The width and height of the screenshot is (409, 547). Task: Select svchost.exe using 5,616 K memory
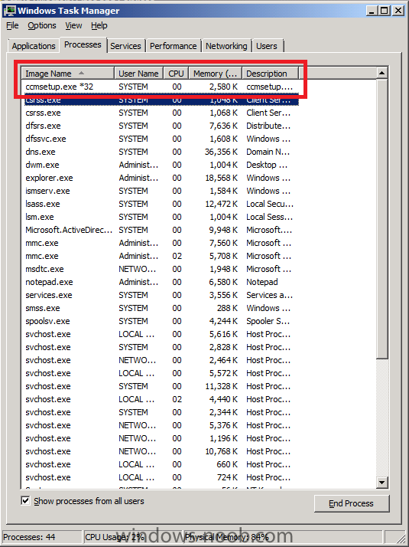pyautogui.click(x=160, y=334)
